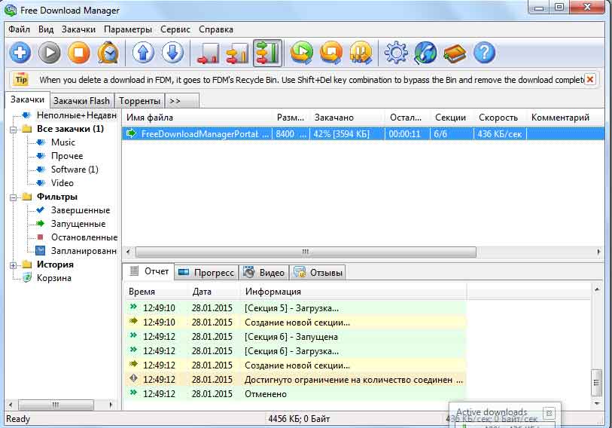Click the Разм... column header
Viewport: 612px width, 428px height.
click(291, 118)
